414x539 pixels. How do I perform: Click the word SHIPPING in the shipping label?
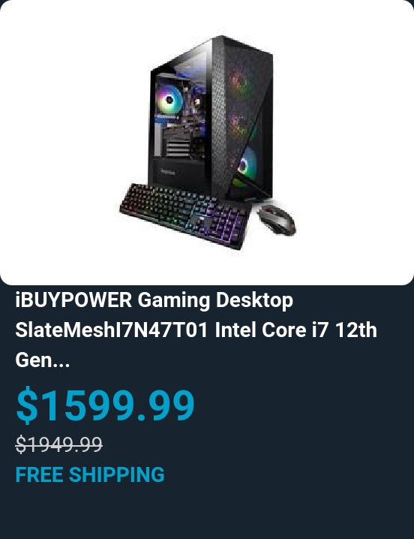(117, 474)
